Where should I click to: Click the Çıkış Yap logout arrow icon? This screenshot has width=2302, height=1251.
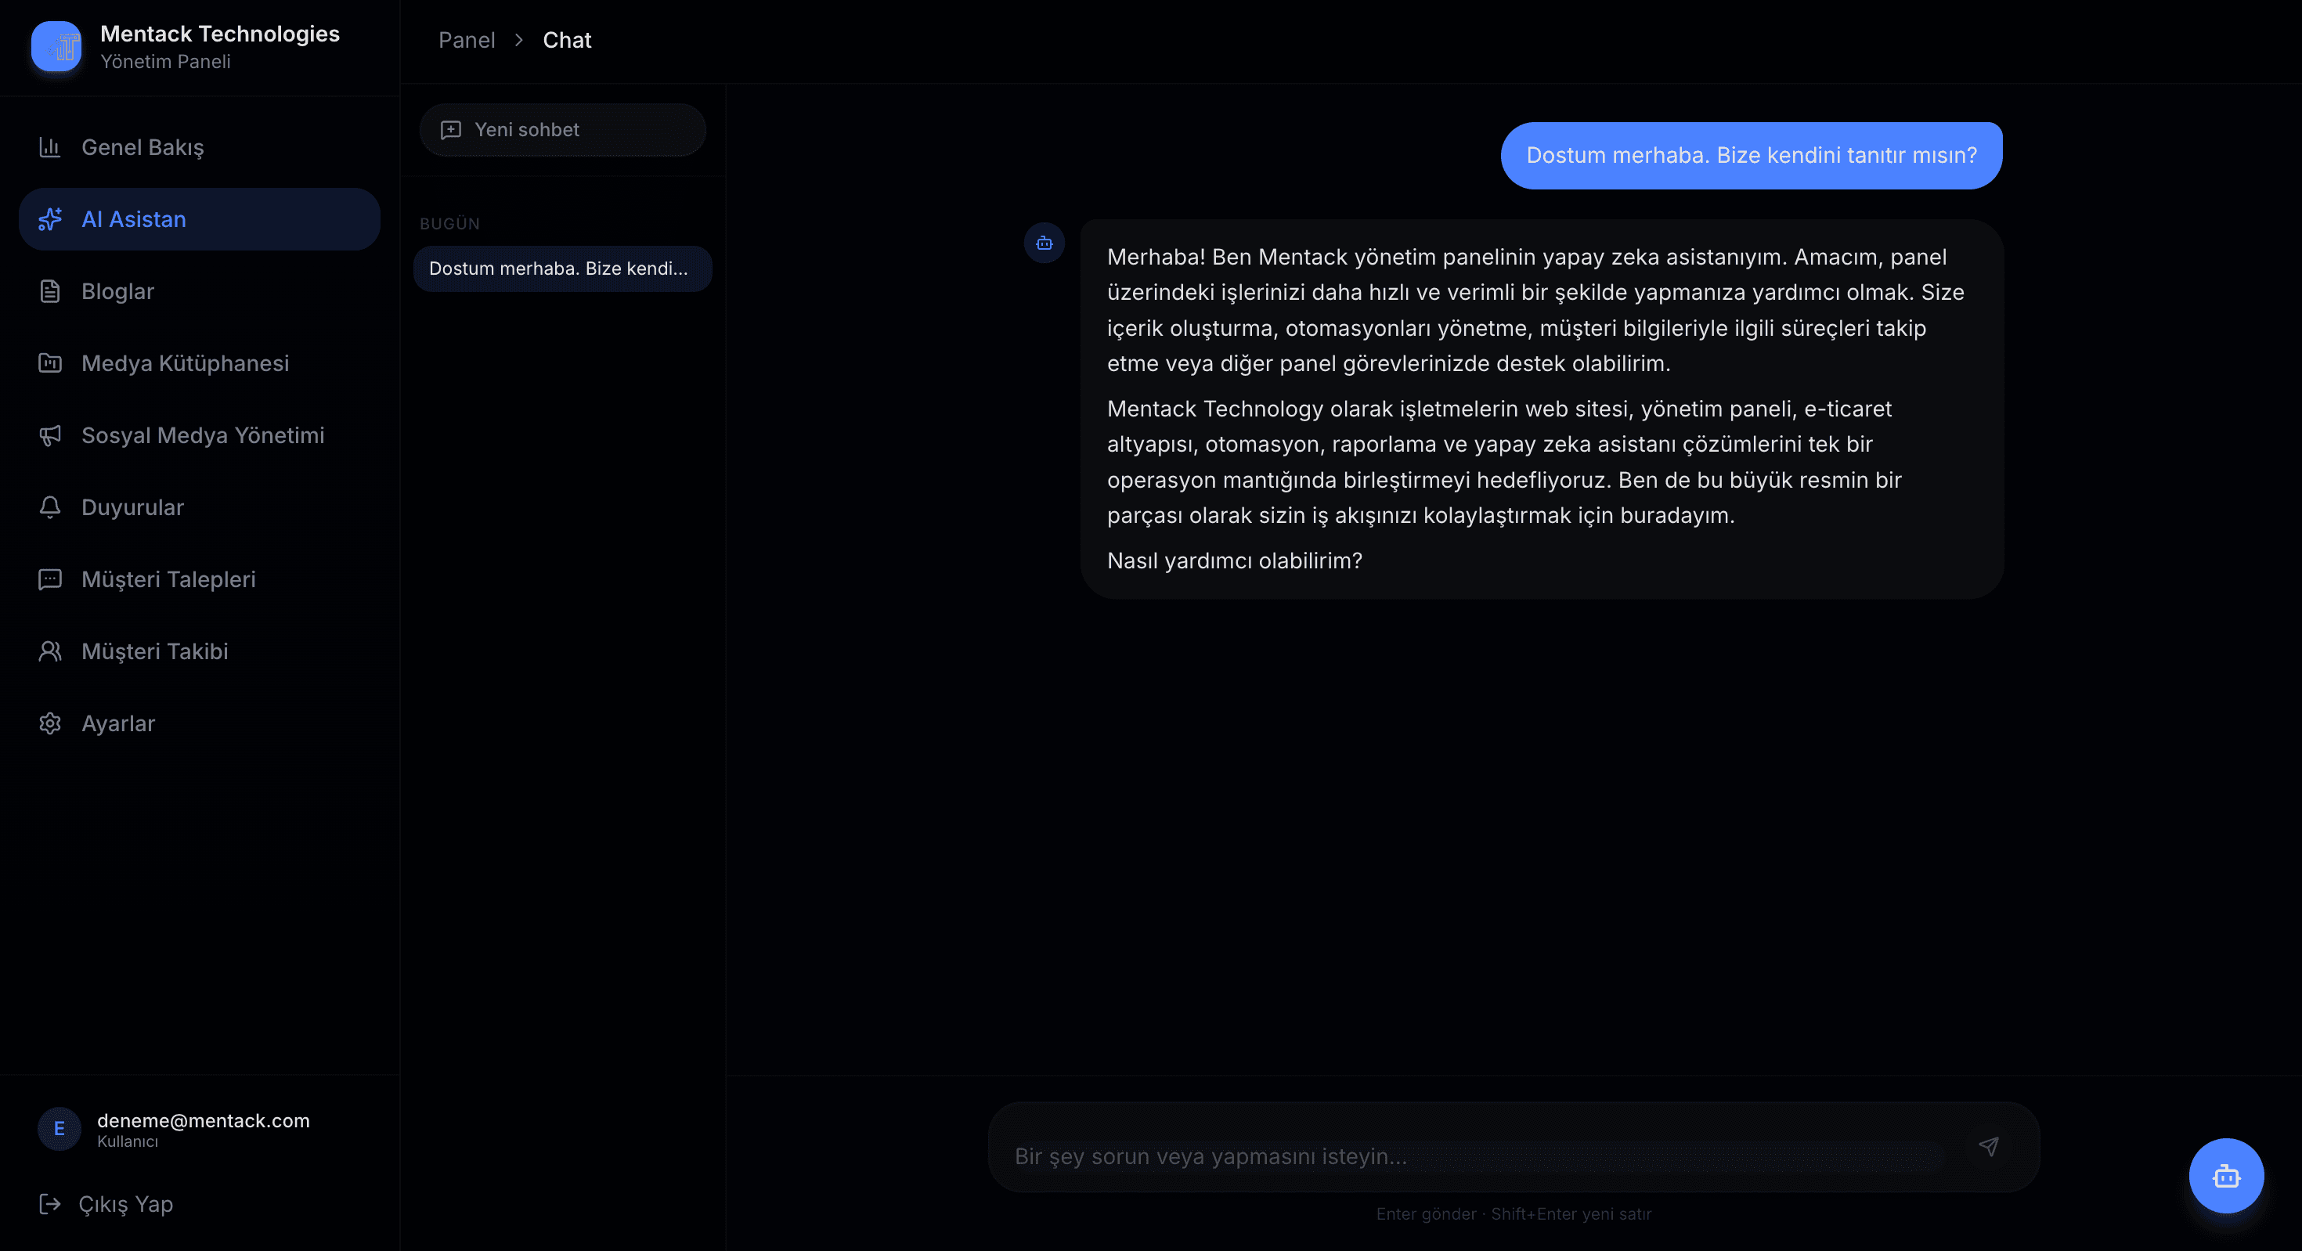pyautogui.click(x=50, y=1204)
